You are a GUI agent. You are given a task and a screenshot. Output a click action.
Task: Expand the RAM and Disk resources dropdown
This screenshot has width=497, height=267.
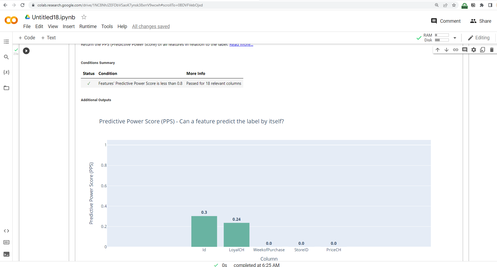tap(455, 38)
